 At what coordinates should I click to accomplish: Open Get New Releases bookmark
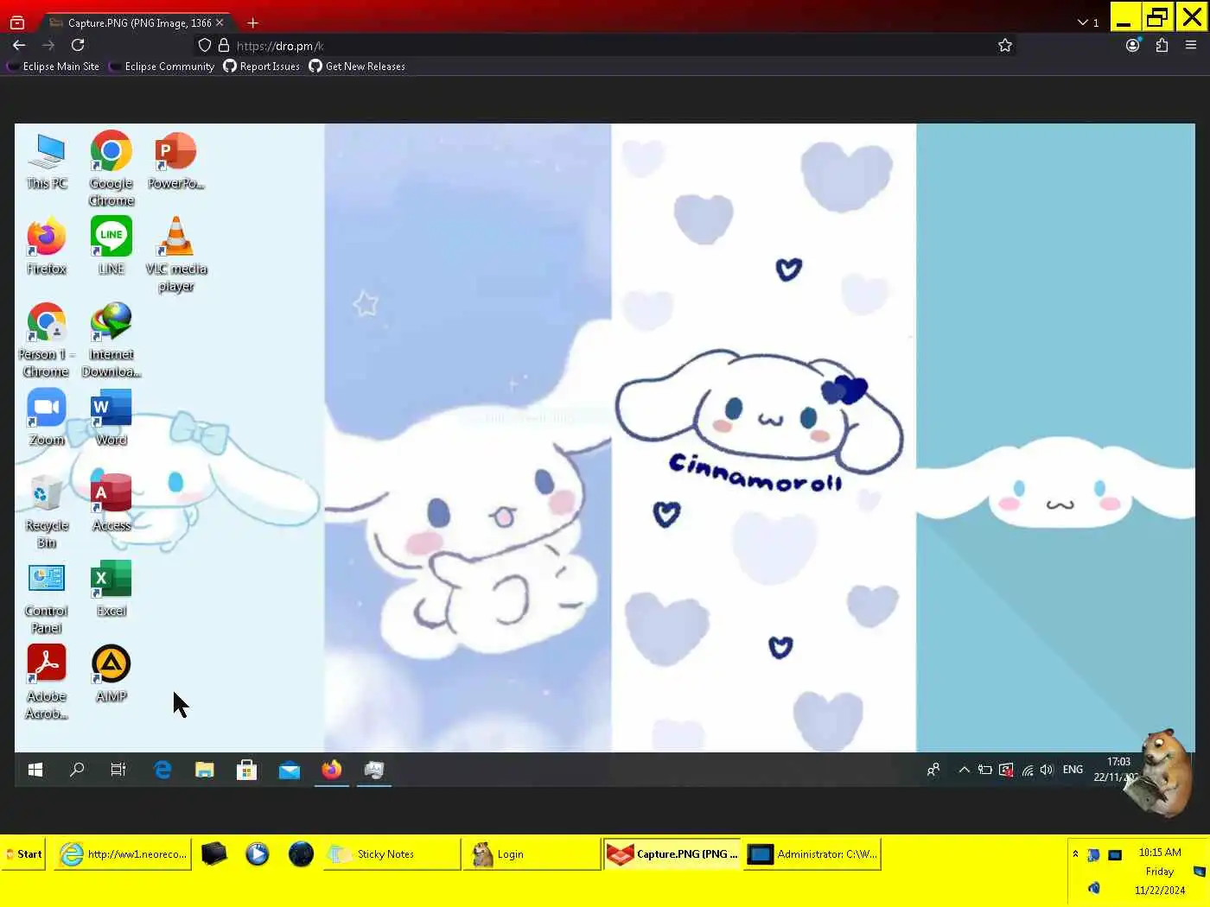357,67
